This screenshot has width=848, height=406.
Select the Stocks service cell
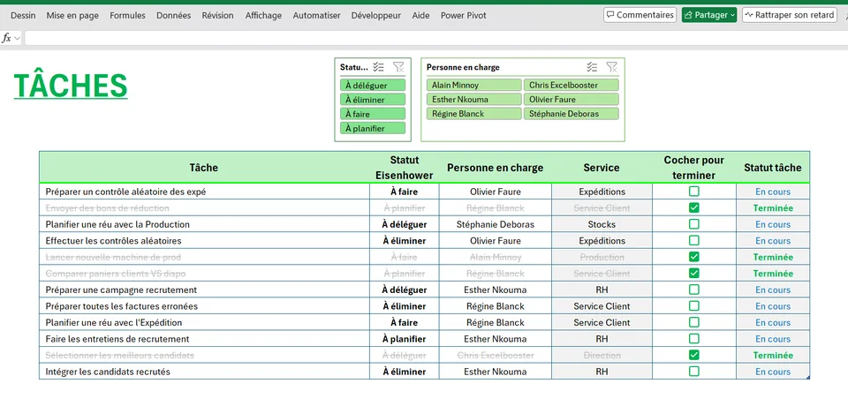coord(602,224)
